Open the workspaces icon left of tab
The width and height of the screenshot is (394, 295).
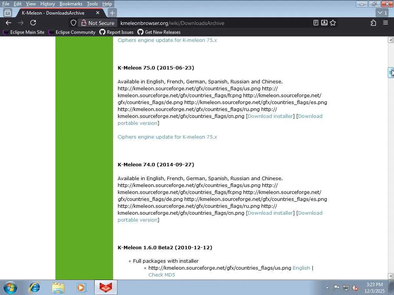[x=8, y=13]
